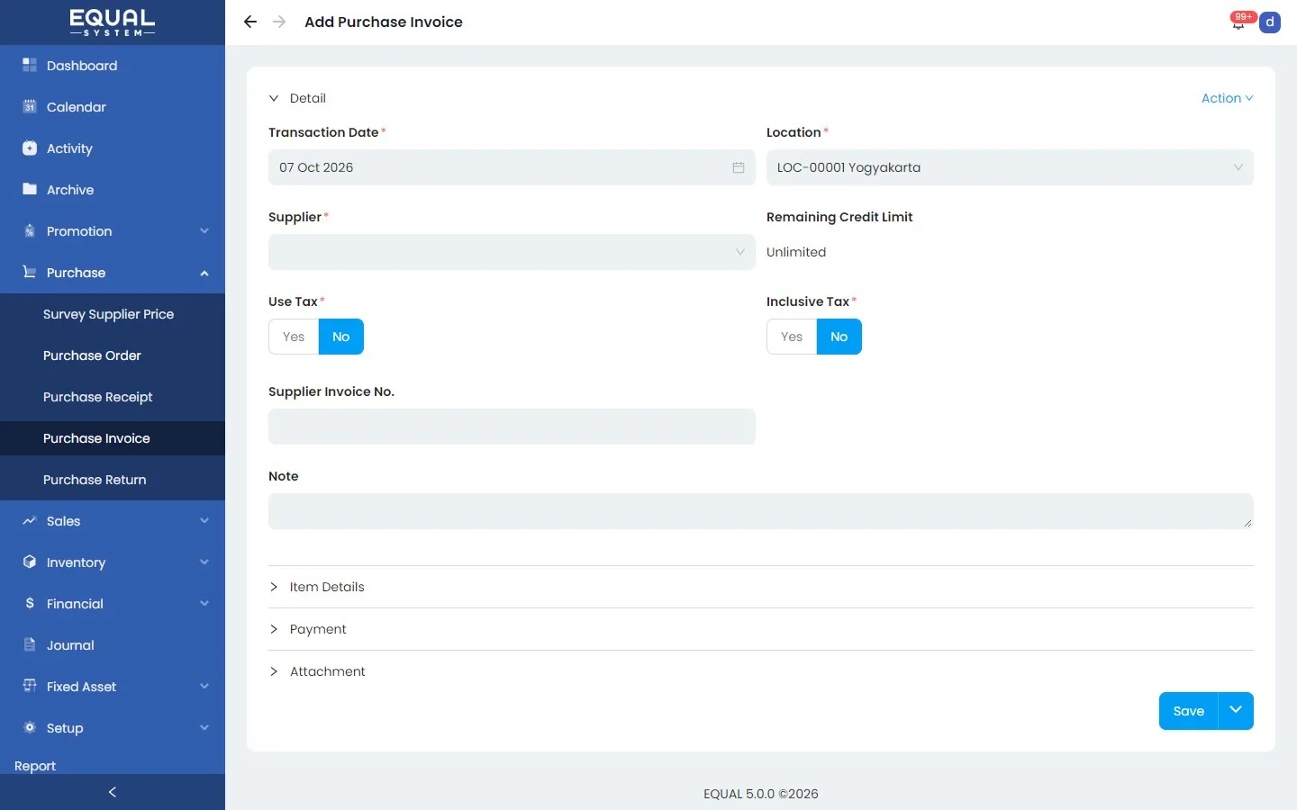This screenshot has width=1297, height=810.
Task: Click into the Note text area
Action: (x=761, y=511)
